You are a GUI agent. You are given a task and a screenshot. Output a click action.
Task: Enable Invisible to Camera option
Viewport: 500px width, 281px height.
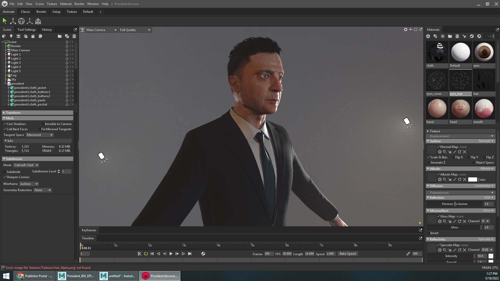click(x=43, y=124)
